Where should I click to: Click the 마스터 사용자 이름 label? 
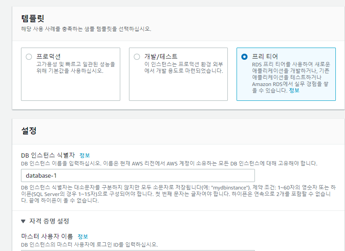[x=47, y=237]
